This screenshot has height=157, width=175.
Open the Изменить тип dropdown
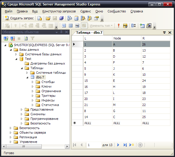pos(101,26)
